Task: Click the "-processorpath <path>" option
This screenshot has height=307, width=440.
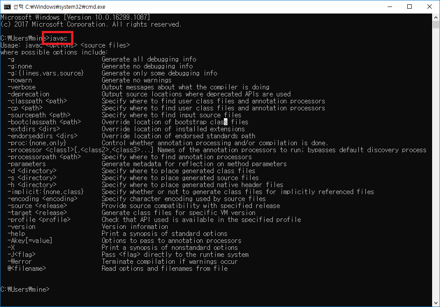Action: [x=45, y=157]
